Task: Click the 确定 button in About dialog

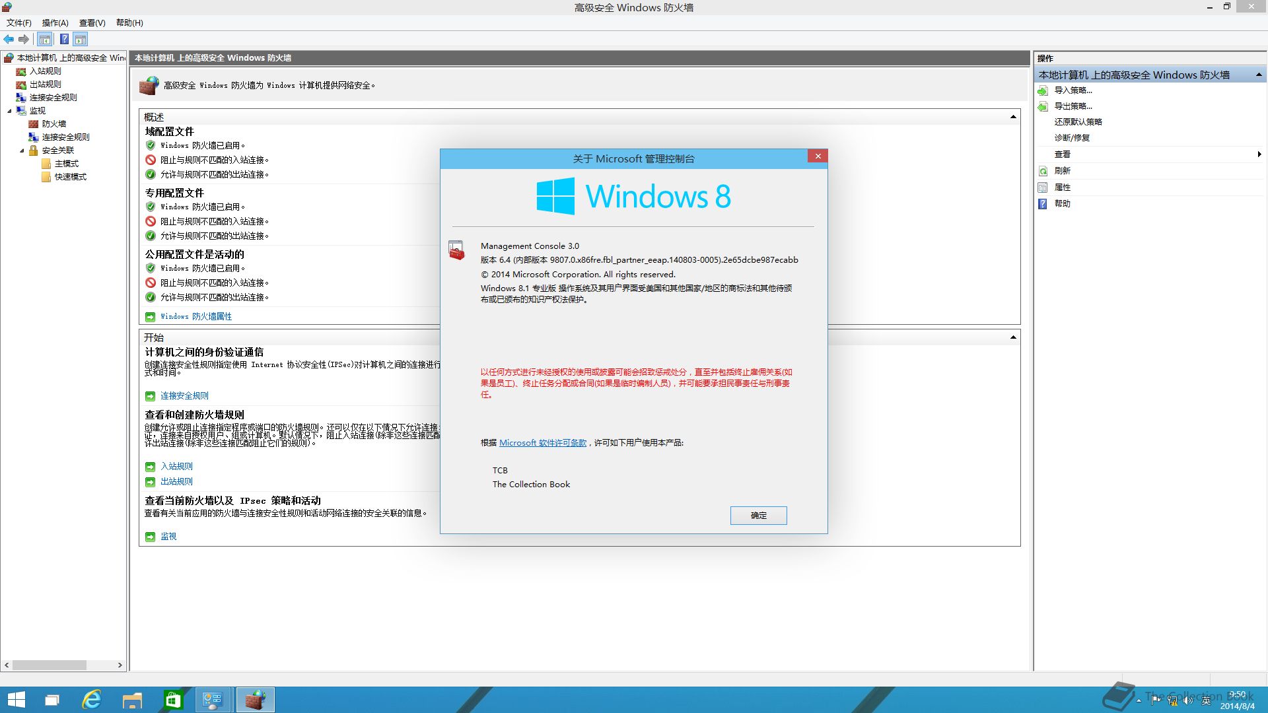Action: click(758, 516)
